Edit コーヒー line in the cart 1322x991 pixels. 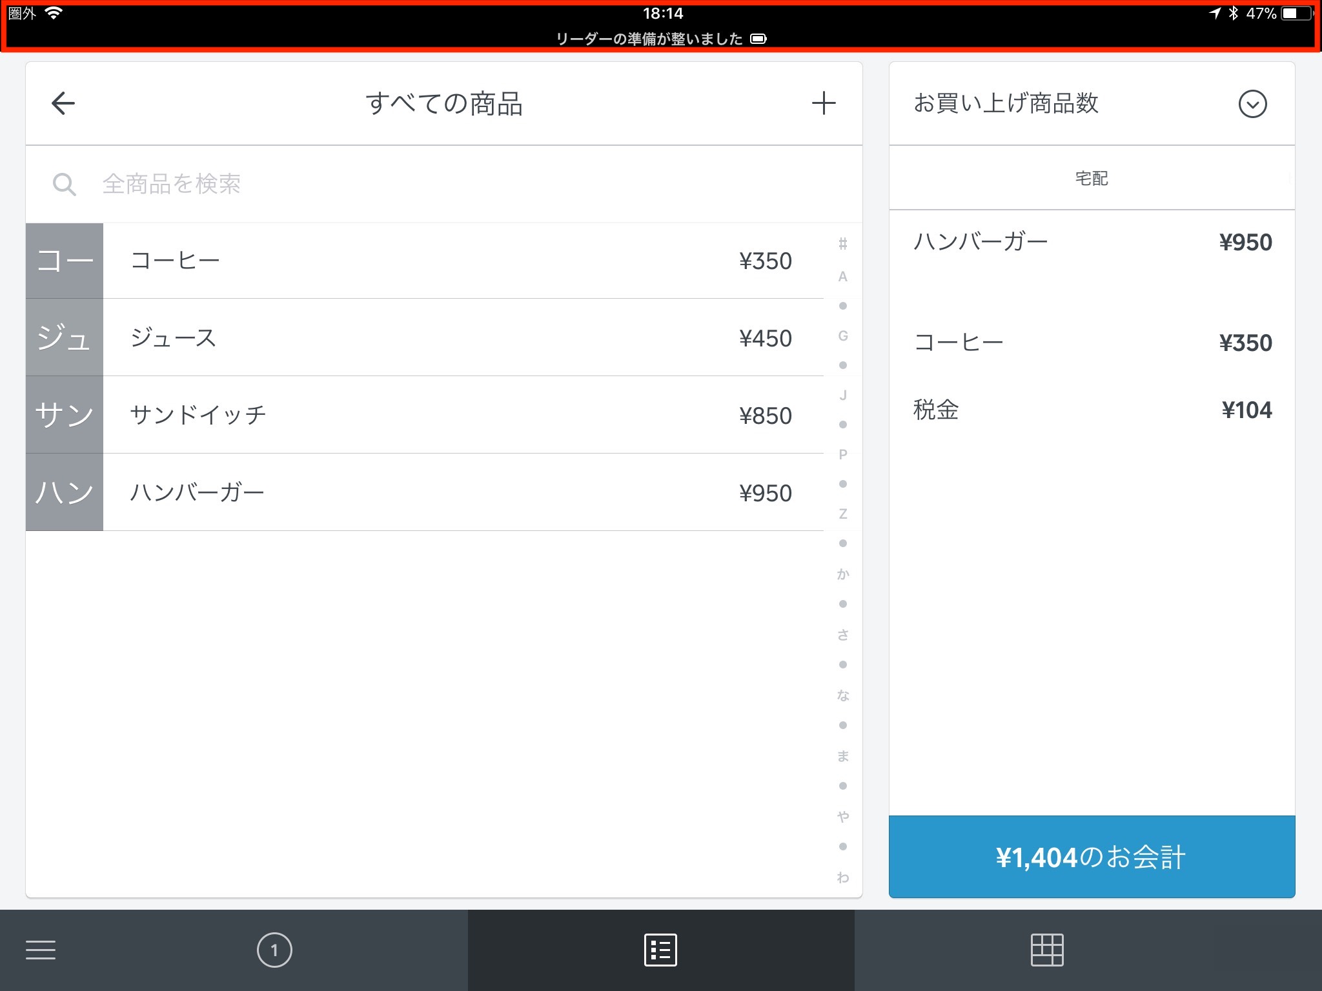coord(1091,343)
